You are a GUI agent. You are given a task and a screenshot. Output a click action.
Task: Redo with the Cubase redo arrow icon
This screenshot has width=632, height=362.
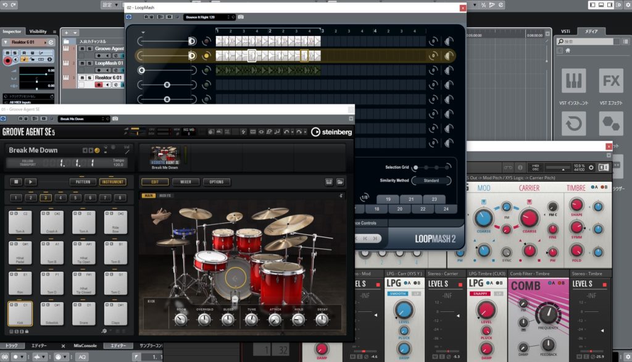[x=14, y=5]
